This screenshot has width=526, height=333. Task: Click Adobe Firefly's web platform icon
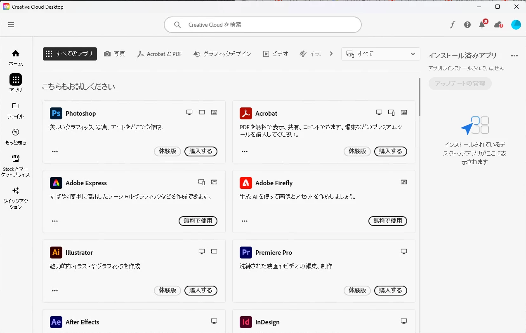pos(404,182)
